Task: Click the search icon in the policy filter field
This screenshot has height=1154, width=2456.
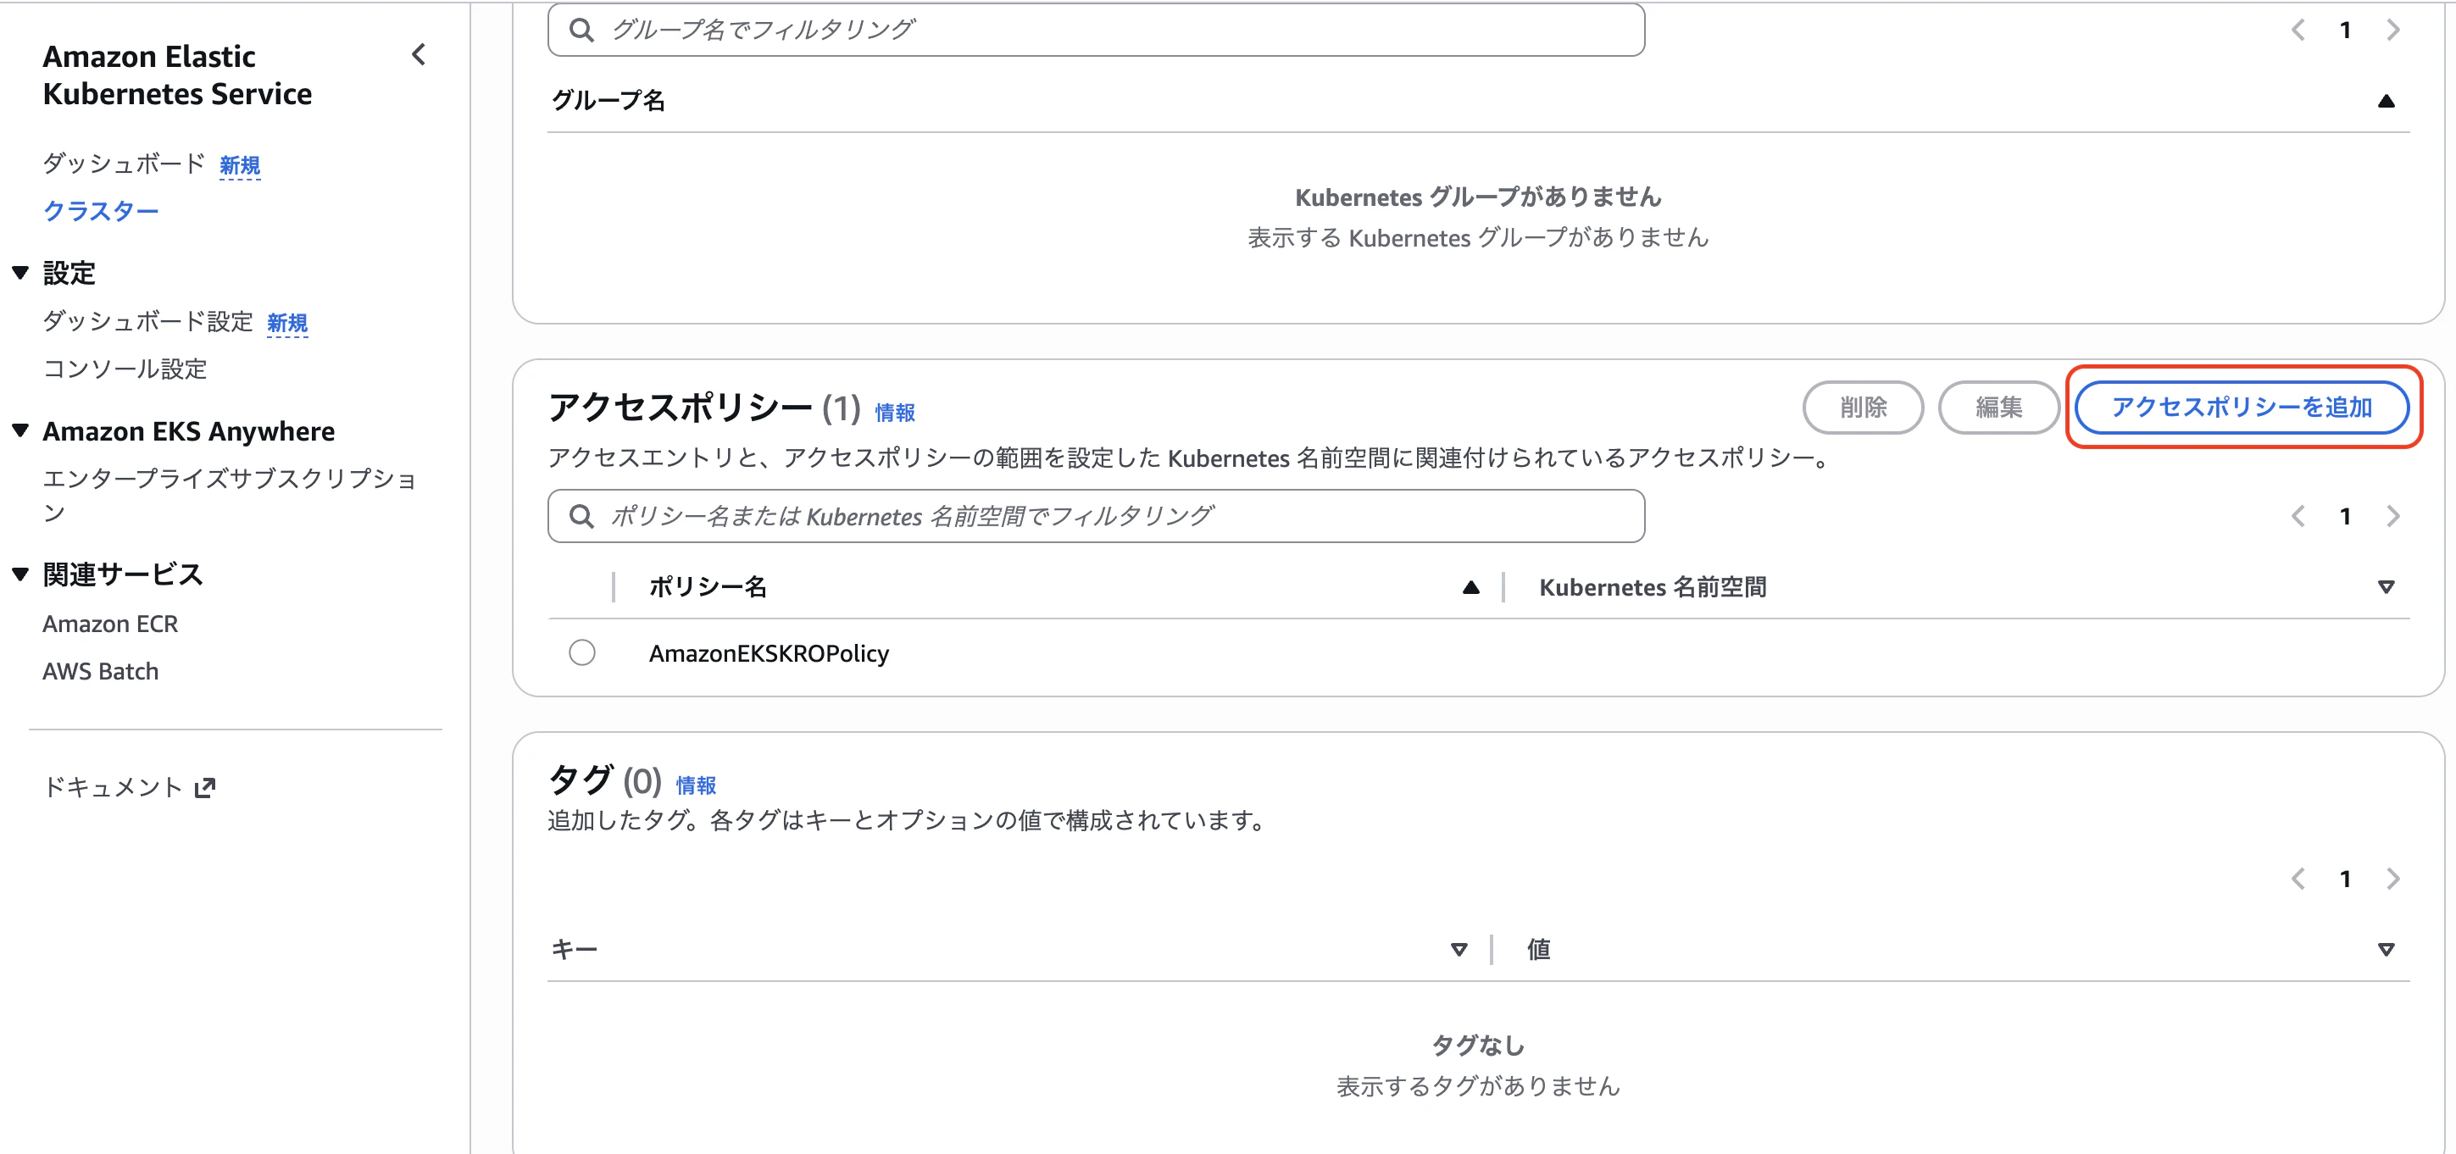Action: coord(582,515)
